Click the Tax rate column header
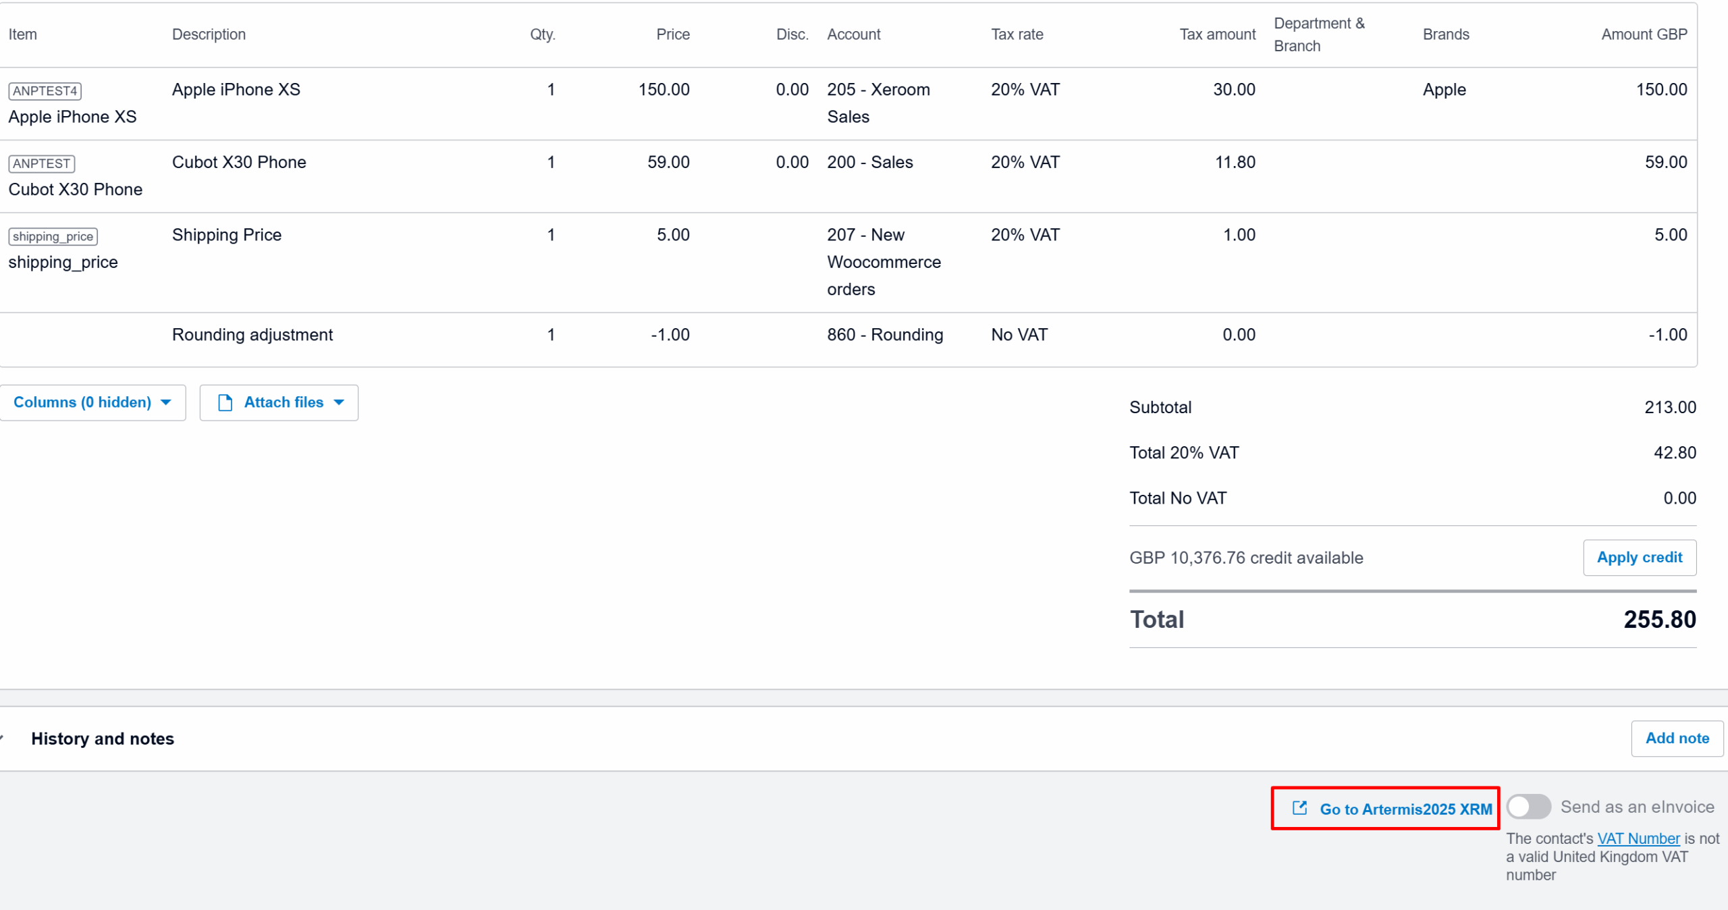 1017,34
